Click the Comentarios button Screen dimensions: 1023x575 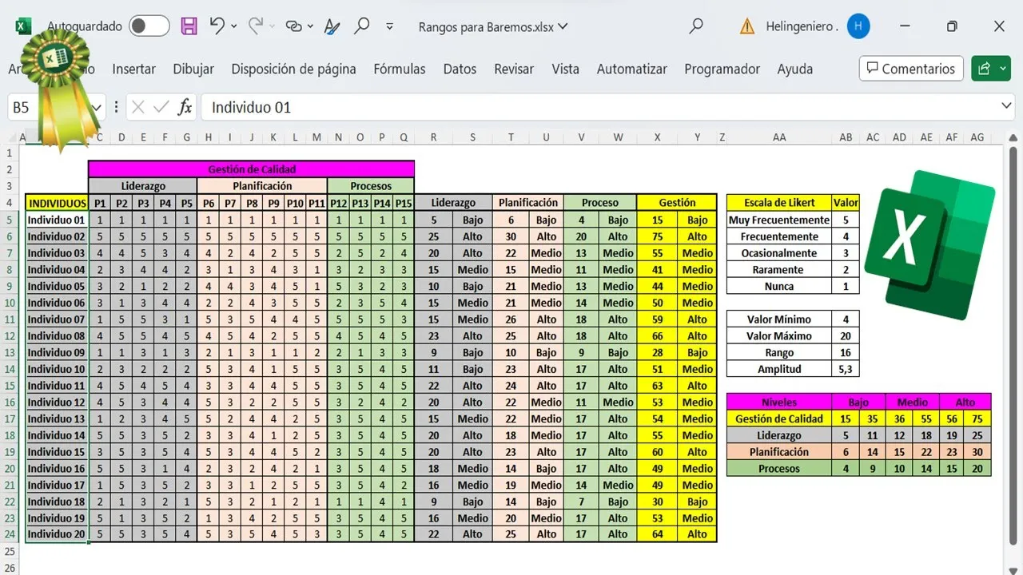(911, 69)
